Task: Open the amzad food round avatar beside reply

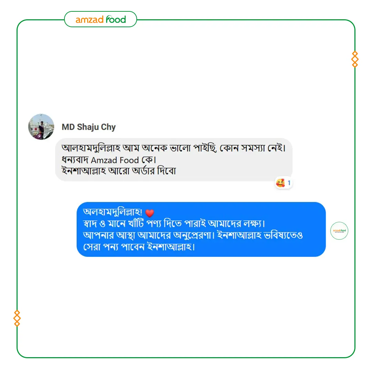Action: (x=339, y=230)
